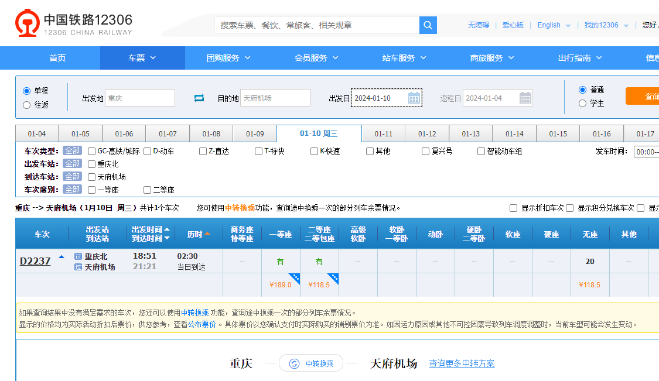Check the GC-高铁/城际 train type box
Screen dimensions: 659x381
(x=91, y=151)
